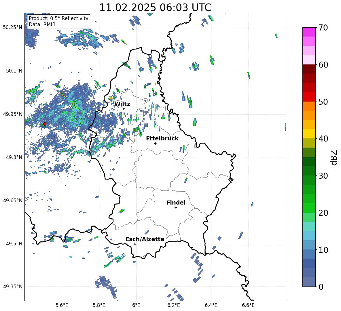
Task: Click the Findel station cross marker
Action: click(176, 208)
